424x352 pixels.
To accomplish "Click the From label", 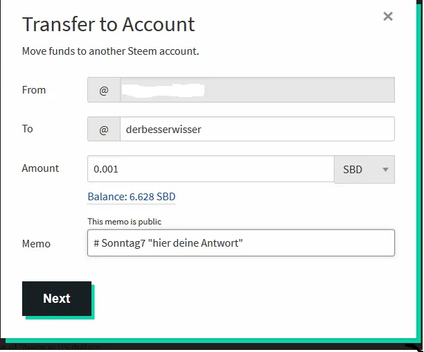I will click(34, 90).
